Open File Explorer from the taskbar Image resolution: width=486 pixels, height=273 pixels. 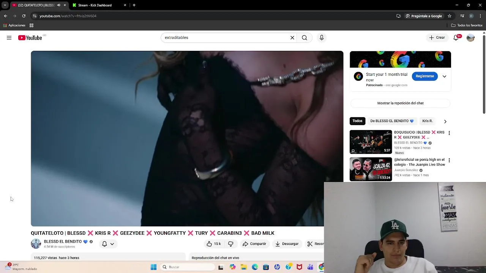coord(243,267)
